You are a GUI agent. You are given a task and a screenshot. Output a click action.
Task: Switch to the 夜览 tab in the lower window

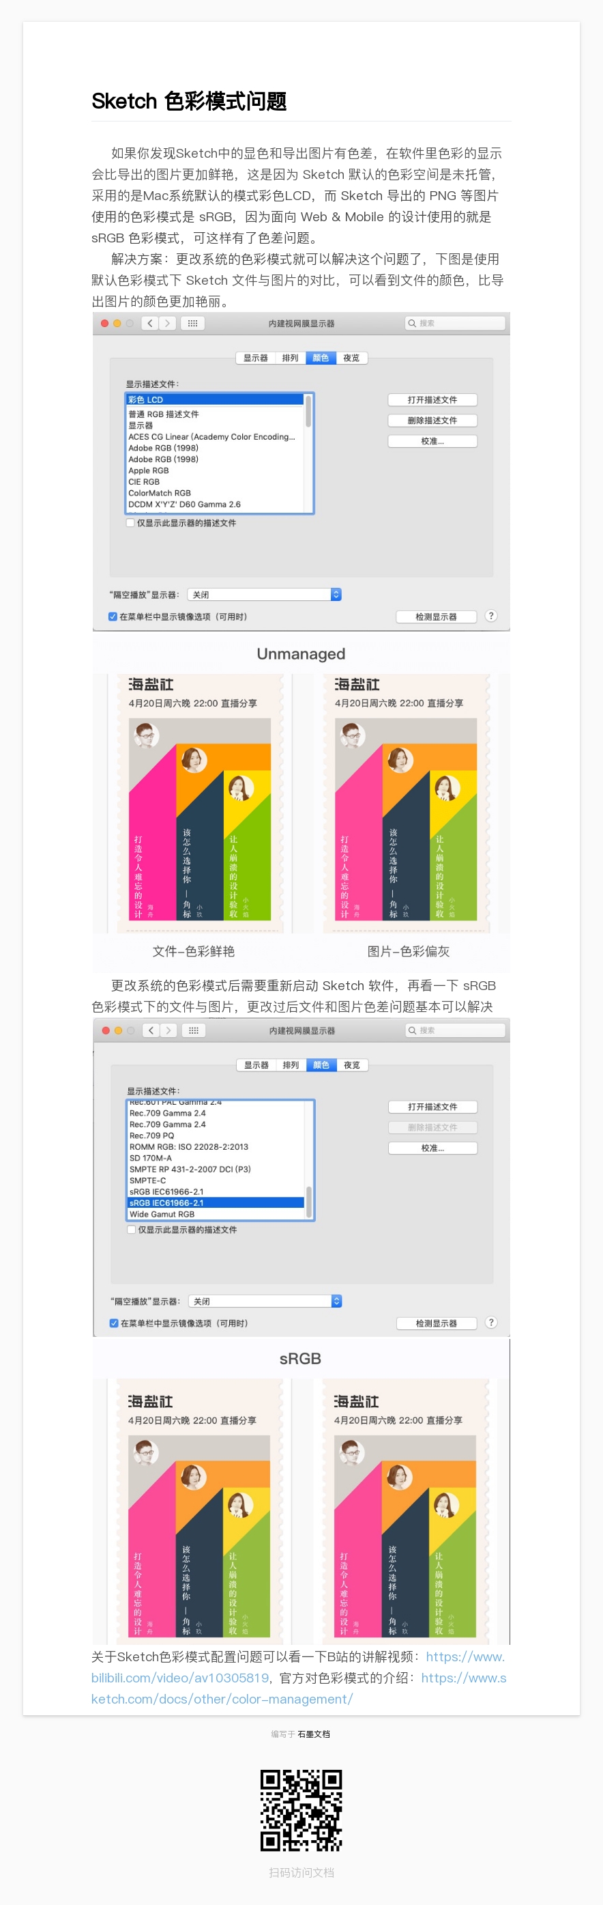click(352, 1065)
